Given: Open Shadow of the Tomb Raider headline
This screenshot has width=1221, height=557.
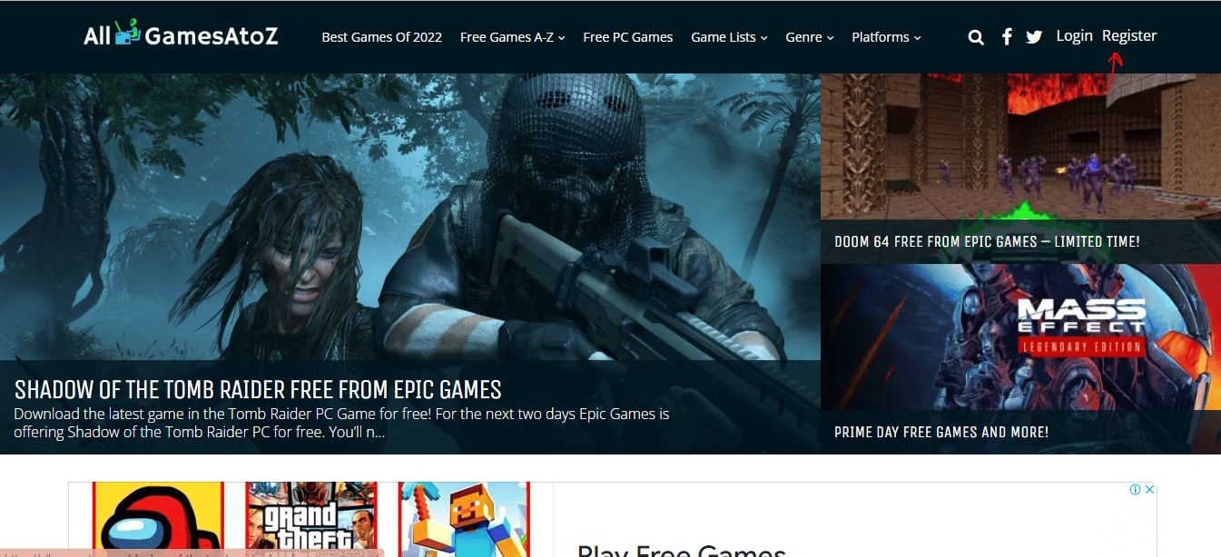Looking at the screenshot, I should click(258, 389).
